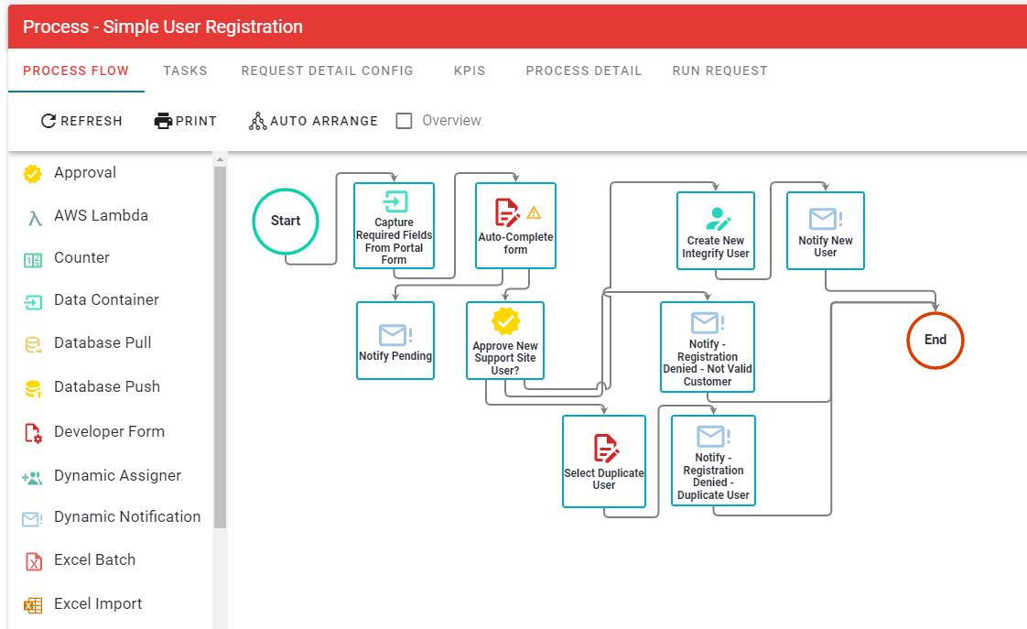The image size is (1027, 629).
Task: Pick the Data Container icon in sidebar
Action: click(33, 302)
